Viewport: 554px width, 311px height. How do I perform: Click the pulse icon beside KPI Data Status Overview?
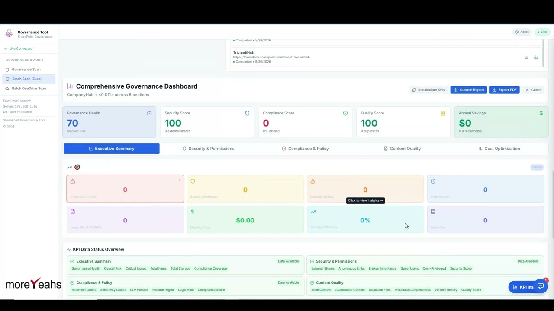point(69,249)
